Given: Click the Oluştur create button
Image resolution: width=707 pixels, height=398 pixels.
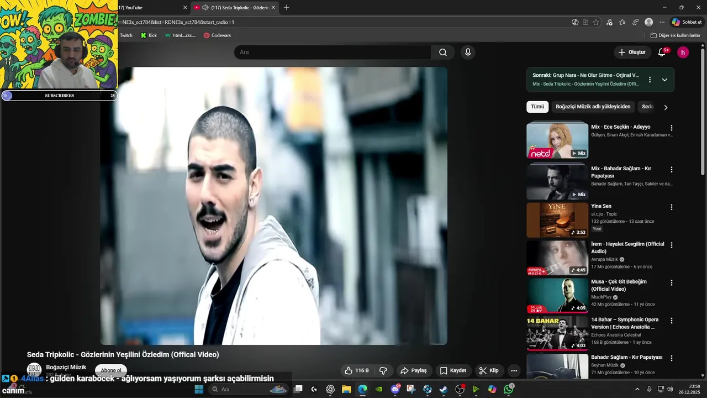Looking at the screenshot, I should pyautogui.click(x=632, y=52).
